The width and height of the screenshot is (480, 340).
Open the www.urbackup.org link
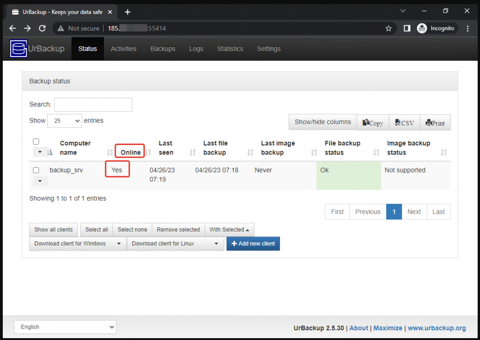(x=437, y=328)
